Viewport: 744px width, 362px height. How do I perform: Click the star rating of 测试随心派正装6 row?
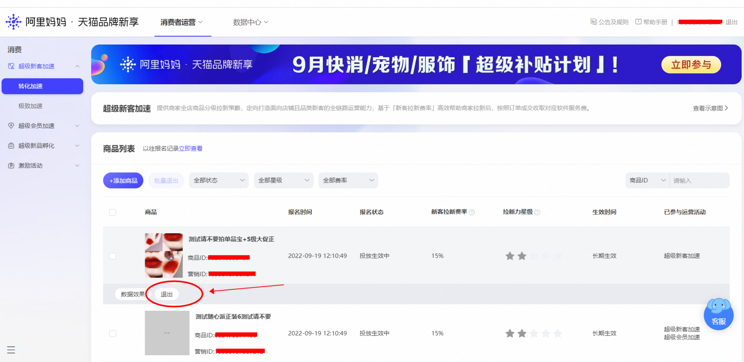[x=534, y=333]
